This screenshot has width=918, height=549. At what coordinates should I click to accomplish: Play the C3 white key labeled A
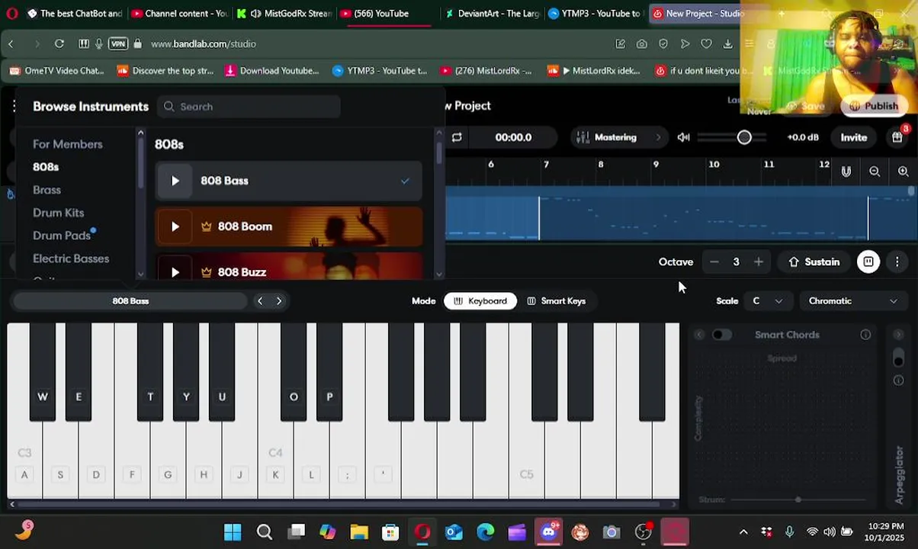click(x=24, y=459)
